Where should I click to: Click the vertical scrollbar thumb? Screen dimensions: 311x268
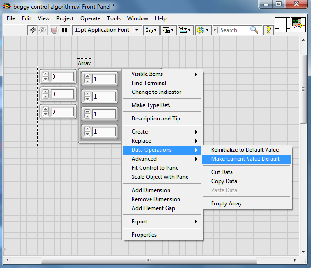click(303, 89)
